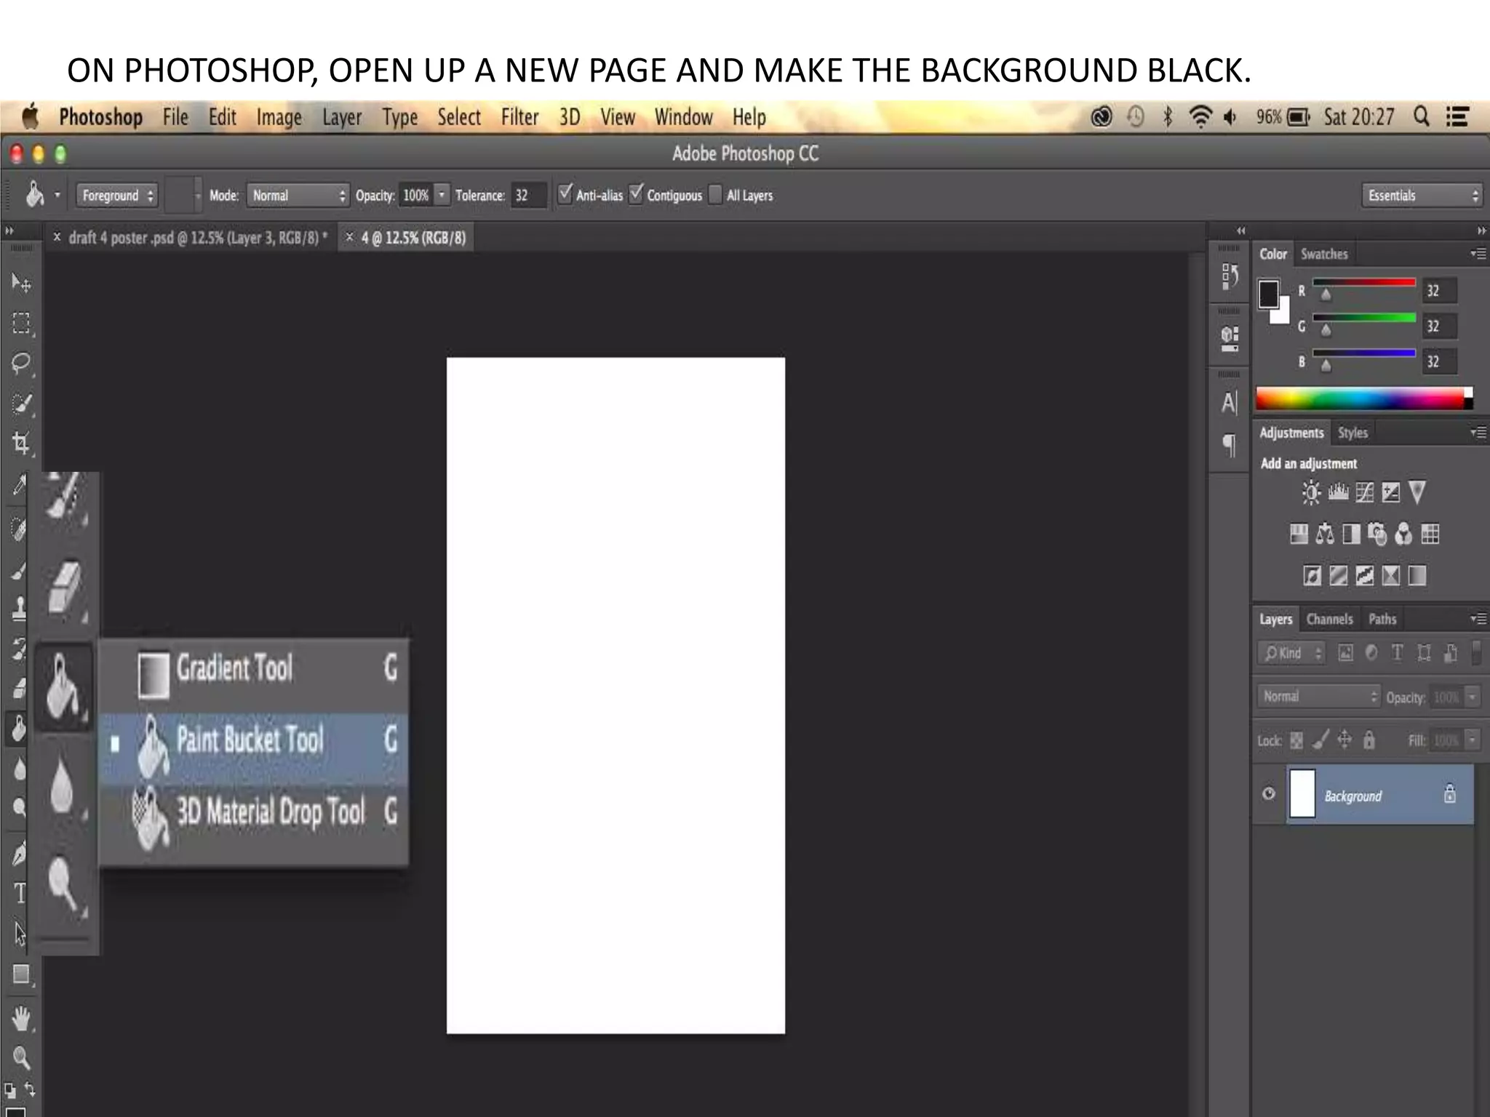Select the Pen tool
The image size is (1490, 1117).
click(x=20, y=854)
